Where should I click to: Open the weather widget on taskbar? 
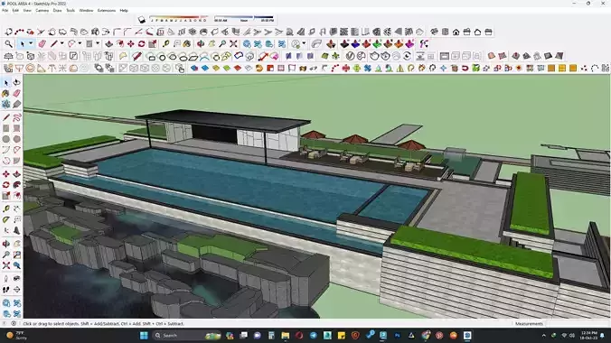point(16,335)
